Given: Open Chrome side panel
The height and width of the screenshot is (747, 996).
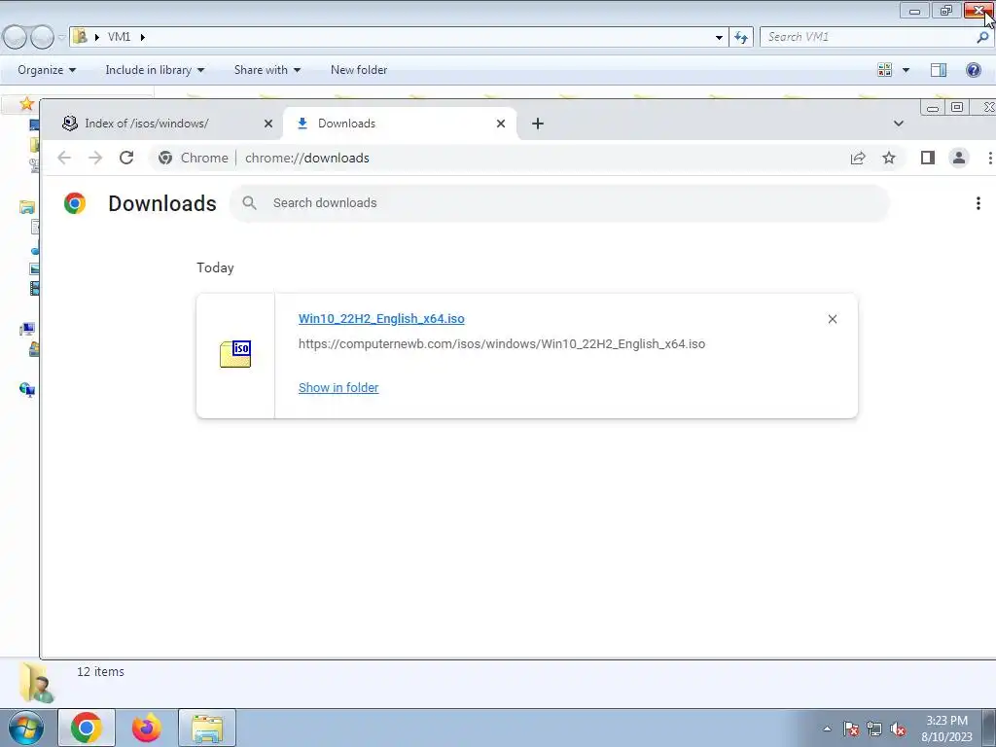Looking at the screenshot, I should tap(927, 158).
